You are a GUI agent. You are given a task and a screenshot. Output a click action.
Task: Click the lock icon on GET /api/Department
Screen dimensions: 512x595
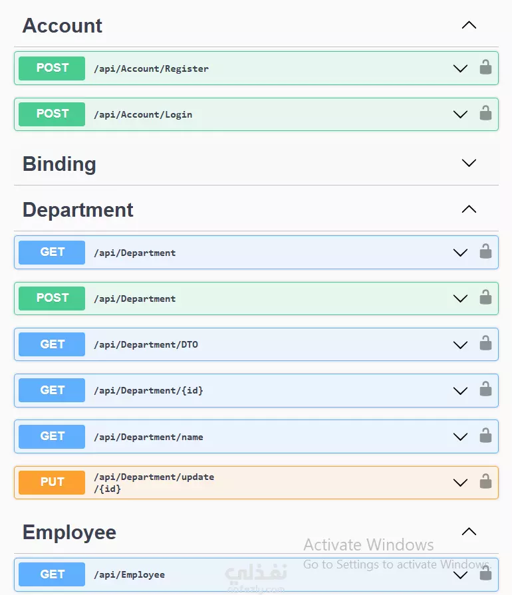point(485,251)
